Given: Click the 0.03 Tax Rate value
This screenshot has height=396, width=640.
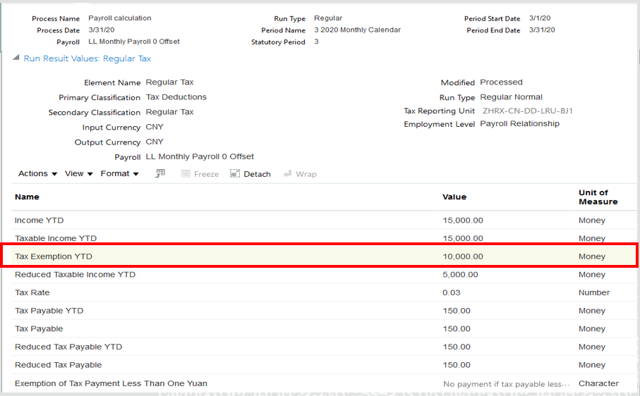Looking at the screenshot, I should click(452, 292).
